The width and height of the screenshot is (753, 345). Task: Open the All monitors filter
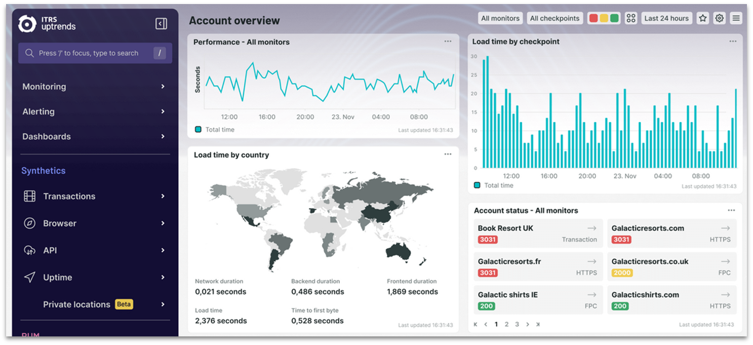[x=500, y=18]
